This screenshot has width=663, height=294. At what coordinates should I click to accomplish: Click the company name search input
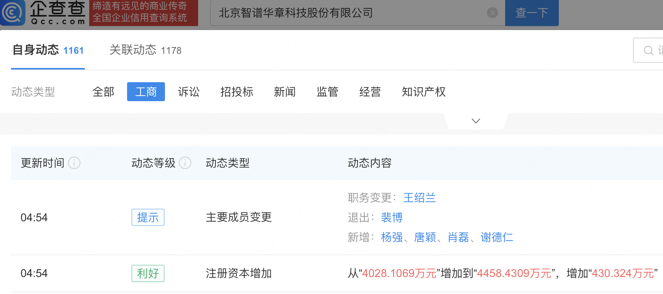click(x=347, y=13)
